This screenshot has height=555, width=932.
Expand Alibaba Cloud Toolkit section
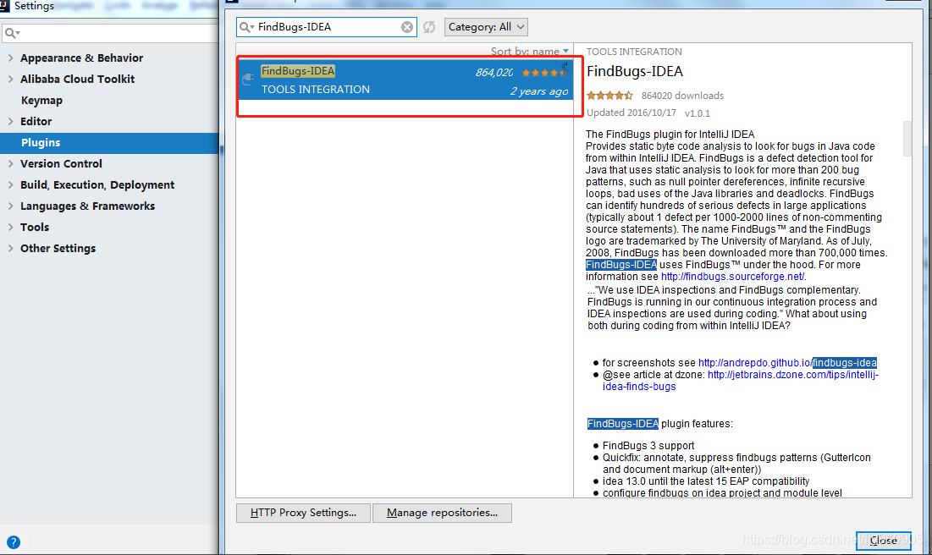[x=11, y=79]
